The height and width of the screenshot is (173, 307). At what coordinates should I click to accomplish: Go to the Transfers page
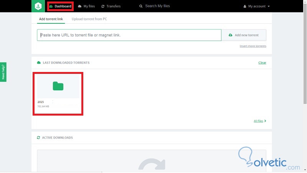(x=111, y=6)
